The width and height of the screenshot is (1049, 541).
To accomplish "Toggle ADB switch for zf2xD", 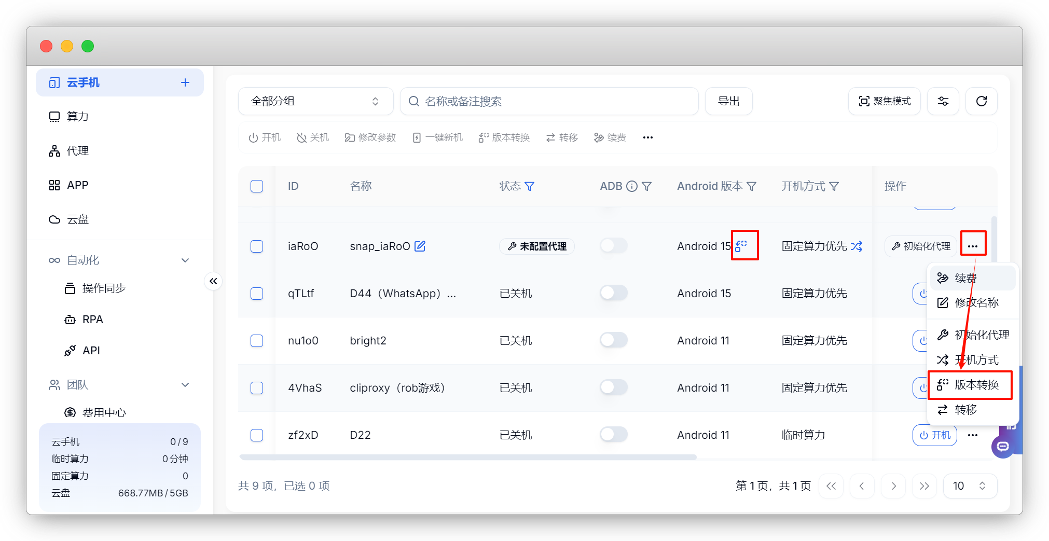I will click(x=614, y=435).
